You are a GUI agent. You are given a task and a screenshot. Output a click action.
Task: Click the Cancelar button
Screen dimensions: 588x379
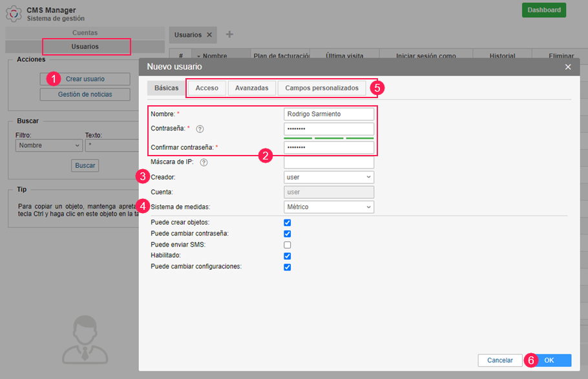499,360
